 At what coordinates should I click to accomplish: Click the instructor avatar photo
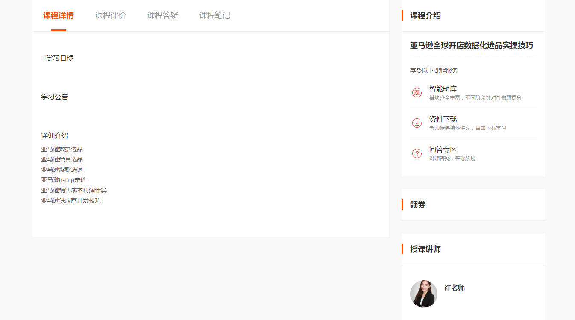423,294
